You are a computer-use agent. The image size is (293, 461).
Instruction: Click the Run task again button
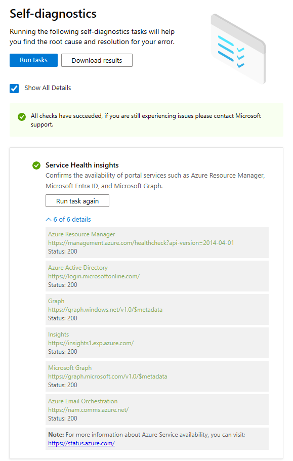[x=77, y=201]
